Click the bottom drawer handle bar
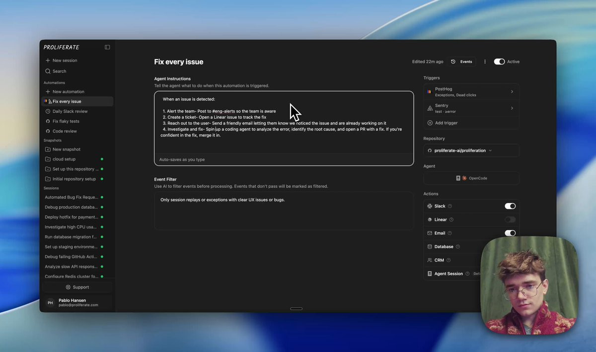596x352 pixels. [x=296, y=309]
